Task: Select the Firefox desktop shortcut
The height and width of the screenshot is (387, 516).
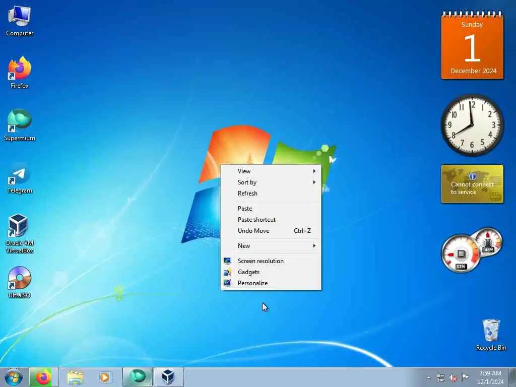Action: click(20, 73)
